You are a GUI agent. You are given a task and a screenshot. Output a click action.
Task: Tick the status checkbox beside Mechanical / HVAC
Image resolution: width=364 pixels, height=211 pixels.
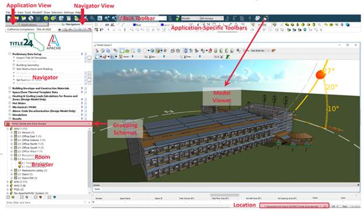click(85, 107)
